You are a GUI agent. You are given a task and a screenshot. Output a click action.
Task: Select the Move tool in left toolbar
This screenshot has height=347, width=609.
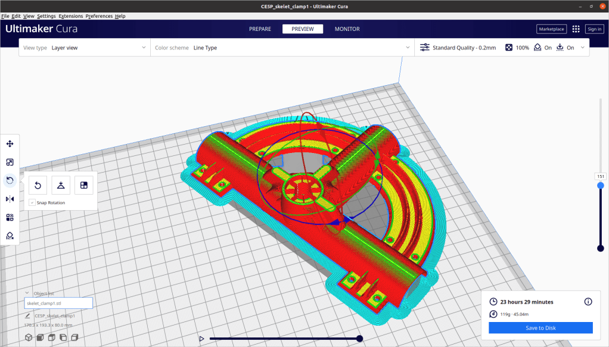click(x=10, y=143)
